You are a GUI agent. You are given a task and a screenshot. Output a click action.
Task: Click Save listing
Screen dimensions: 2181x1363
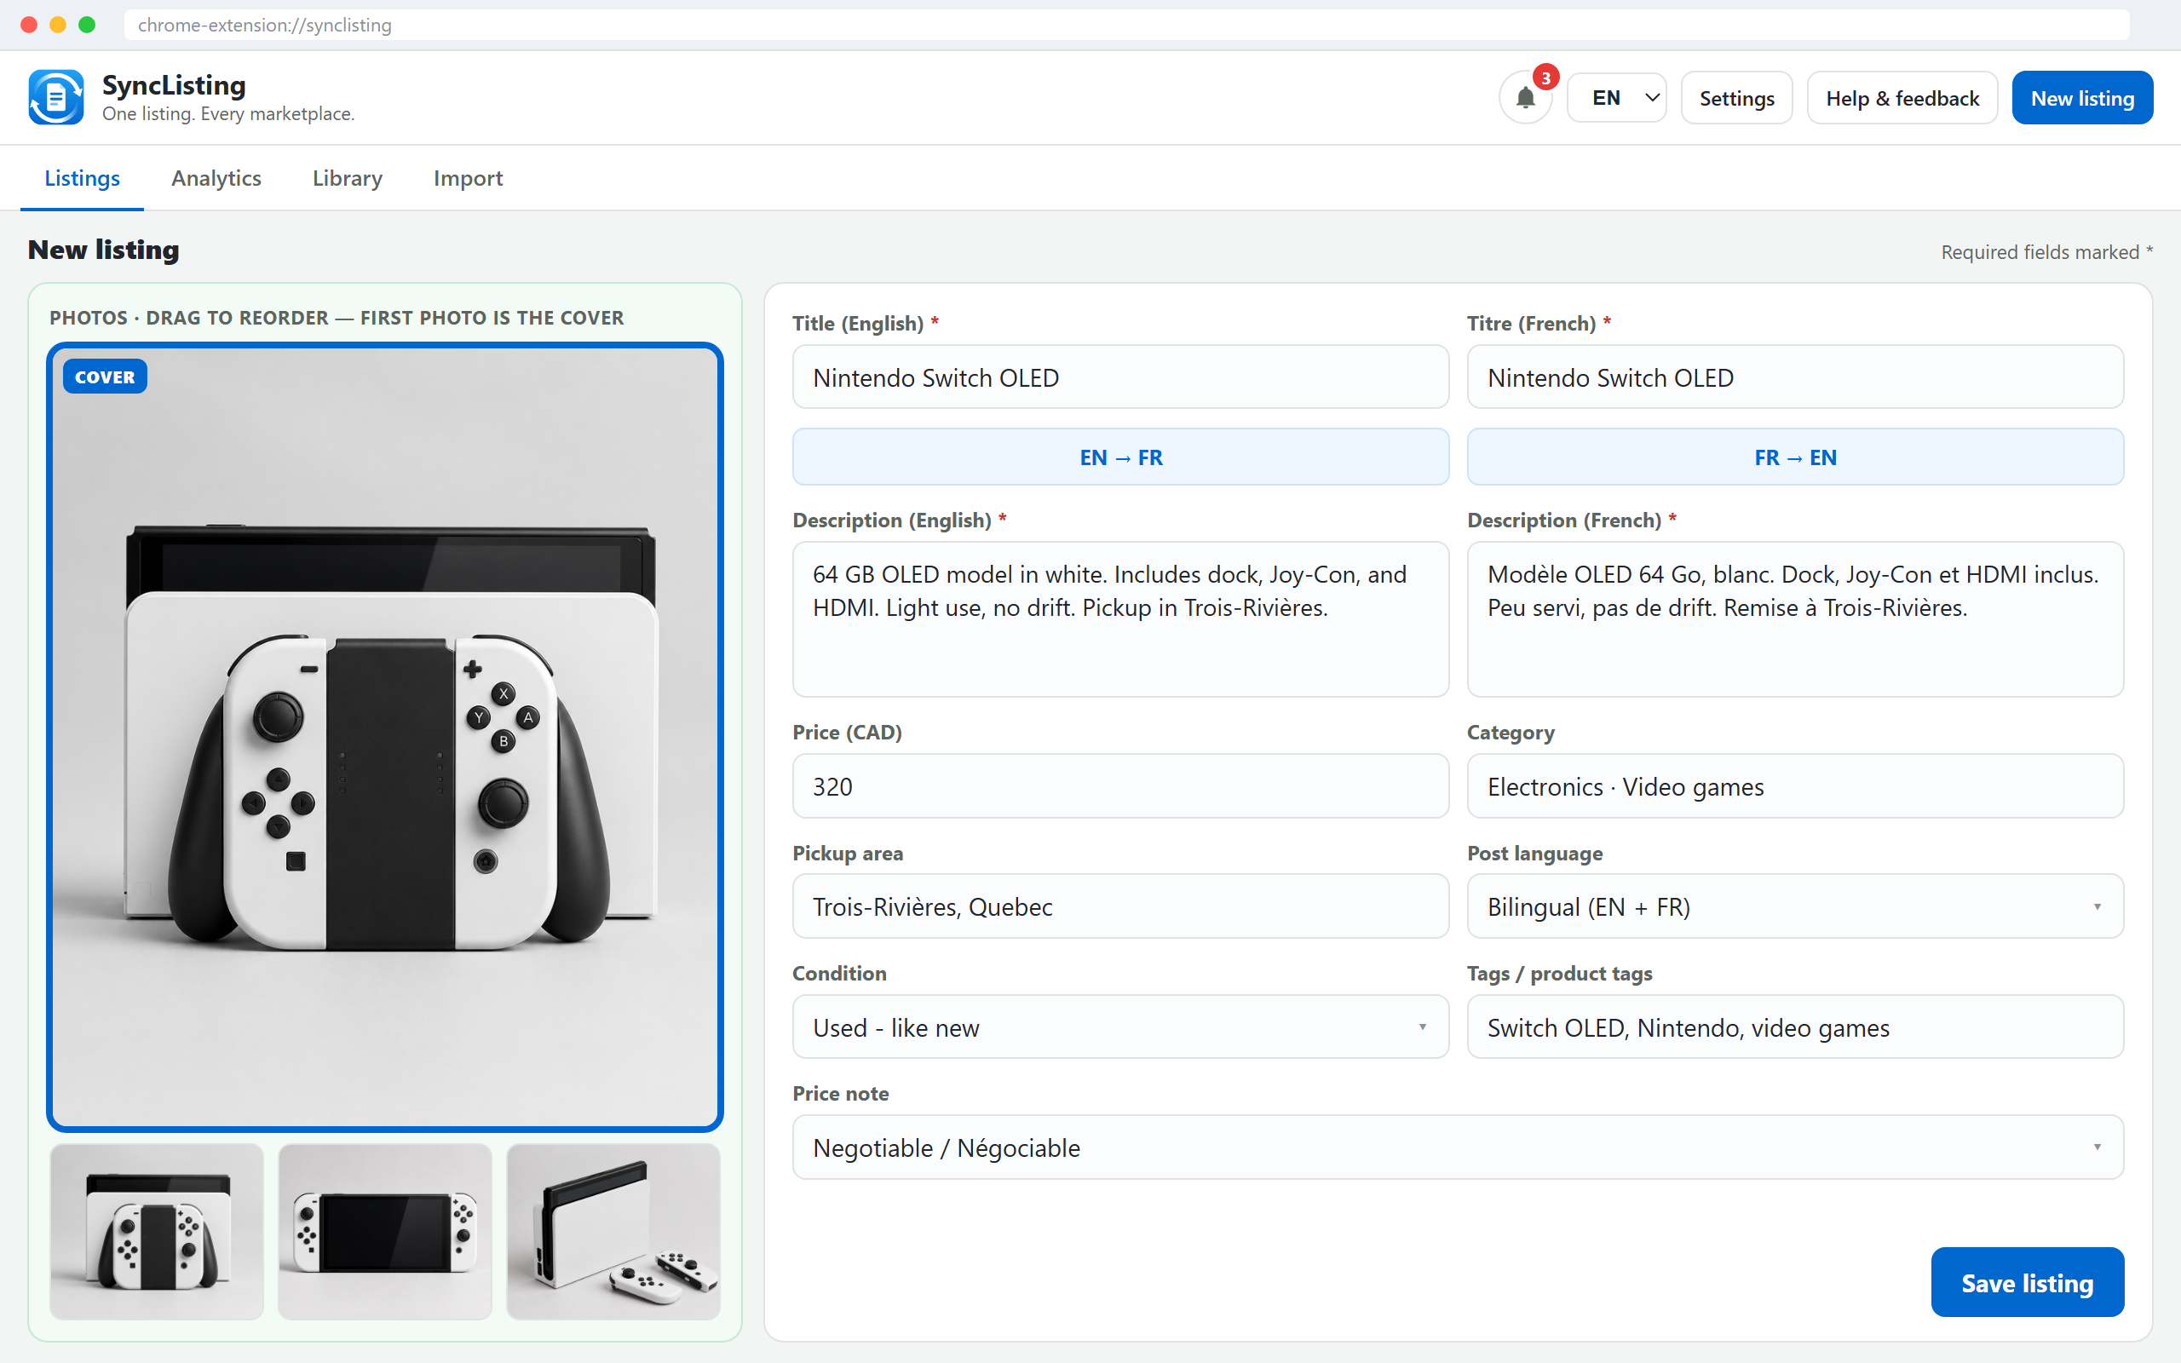coord(2027,1282)
